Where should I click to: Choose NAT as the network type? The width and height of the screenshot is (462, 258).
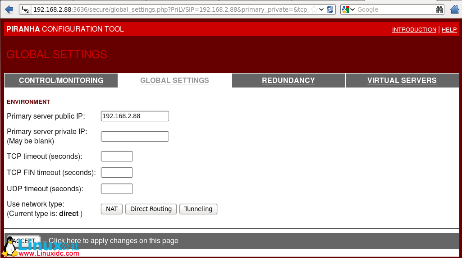pos(112,209)
